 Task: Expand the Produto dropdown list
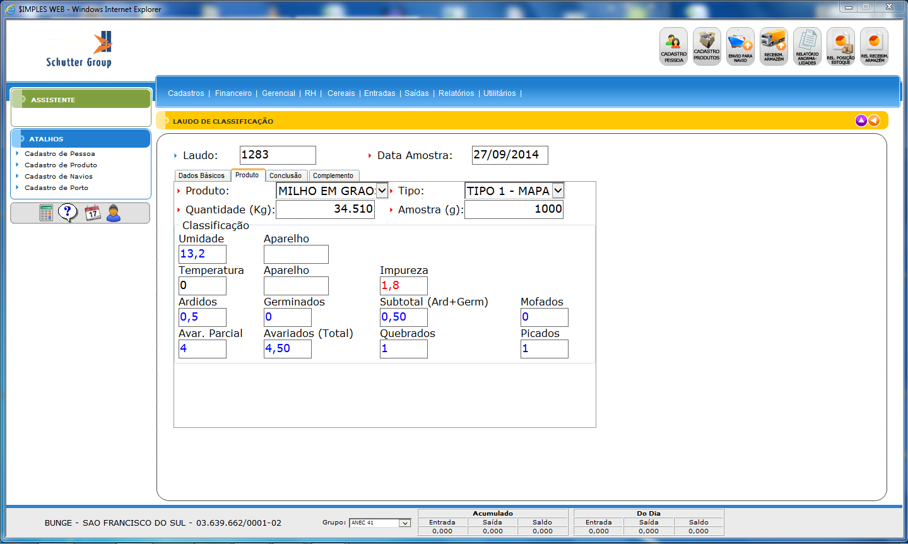382,191
